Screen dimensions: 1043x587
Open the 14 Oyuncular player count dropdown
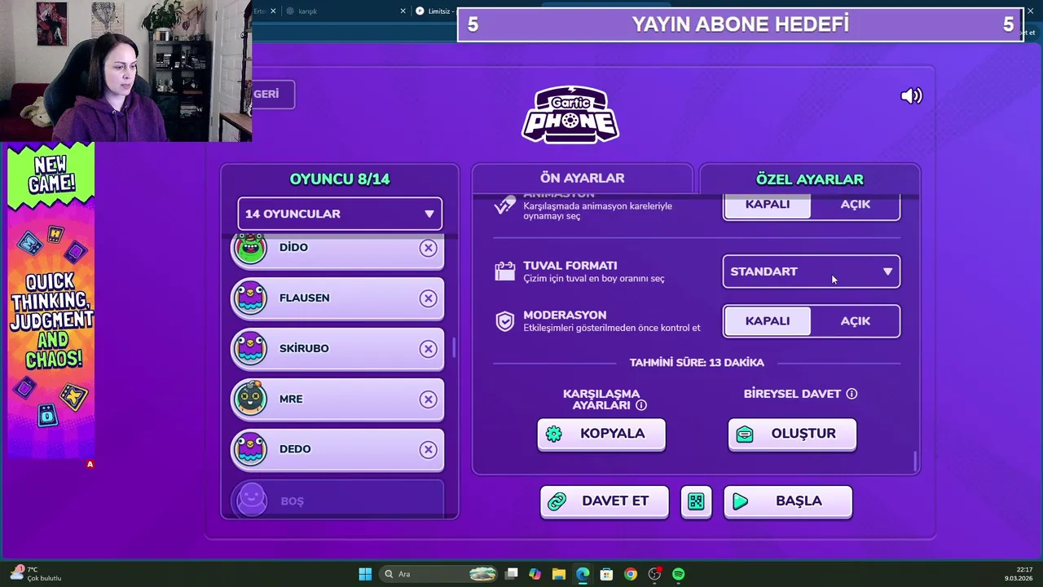pyautogui.click(x=340, y=214)
